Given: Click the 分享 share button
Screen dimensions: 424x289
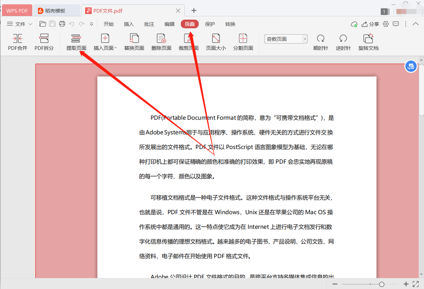Looking at the screenshot, I should (372, 24).
